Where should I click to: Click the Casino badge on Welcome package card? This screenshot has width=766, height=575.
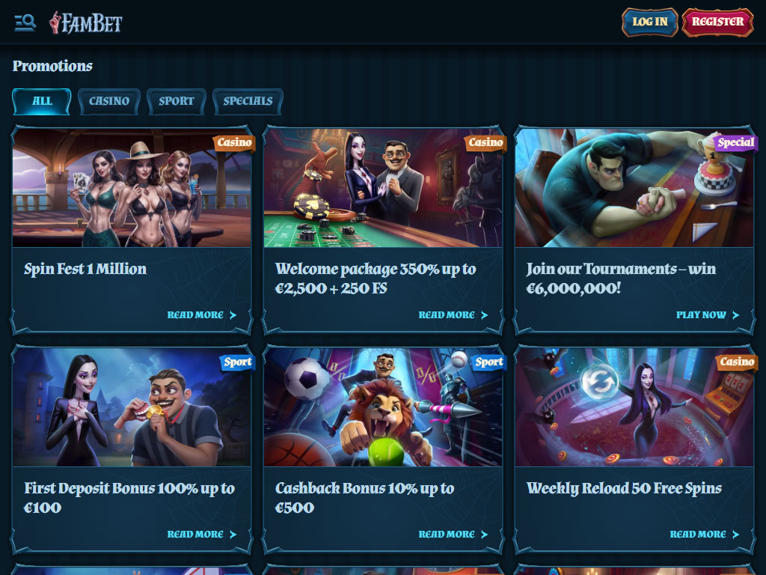tap(485, 142)
